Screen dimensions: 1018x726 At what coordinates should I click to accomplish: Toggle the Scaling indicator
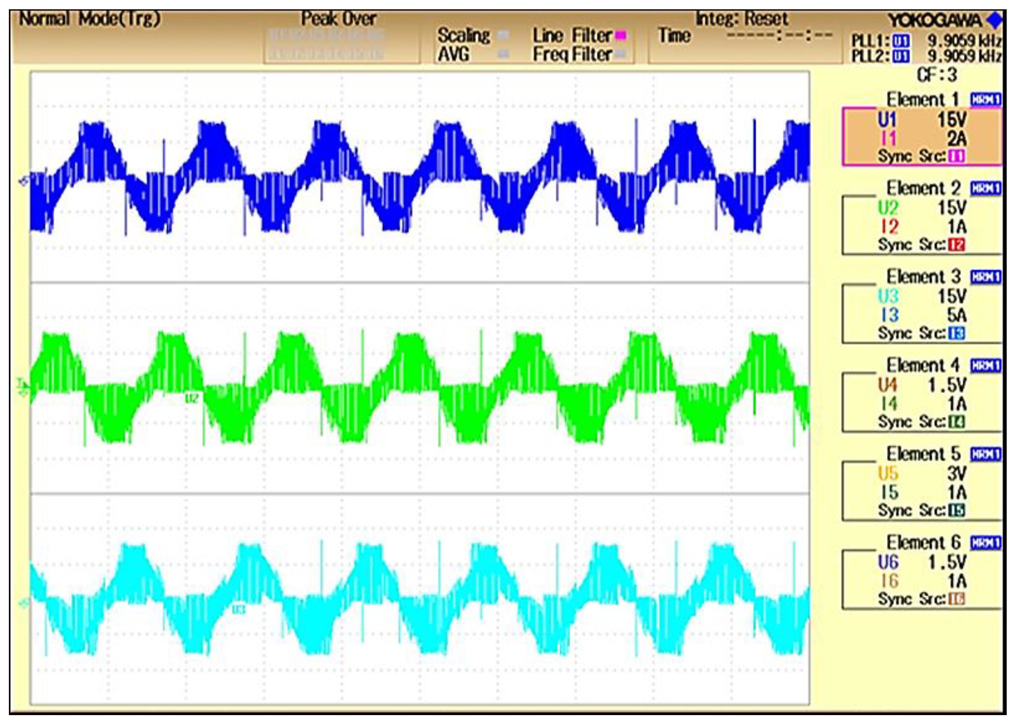point(504,36)
